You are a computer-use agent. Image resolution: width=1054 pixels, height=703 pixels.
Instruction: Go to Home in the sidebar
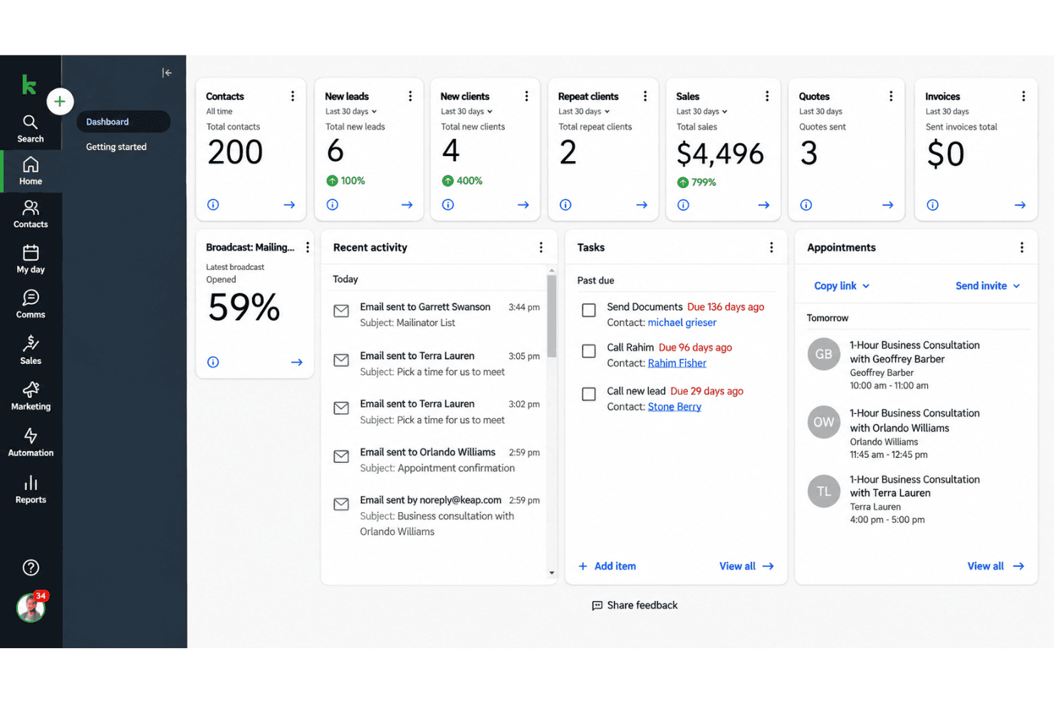click(31, 172)
